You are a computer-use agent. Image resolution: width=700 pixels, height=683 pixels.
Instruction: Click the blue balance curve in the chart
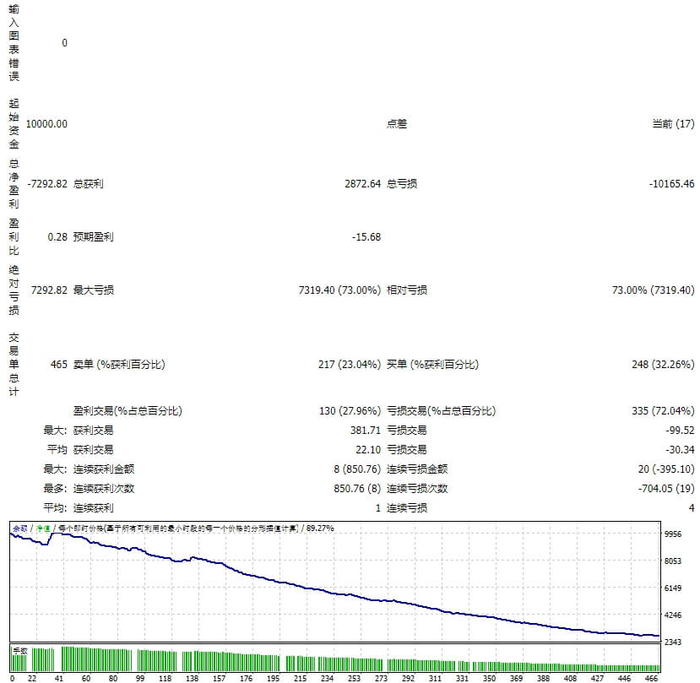(x=335, y=594)
